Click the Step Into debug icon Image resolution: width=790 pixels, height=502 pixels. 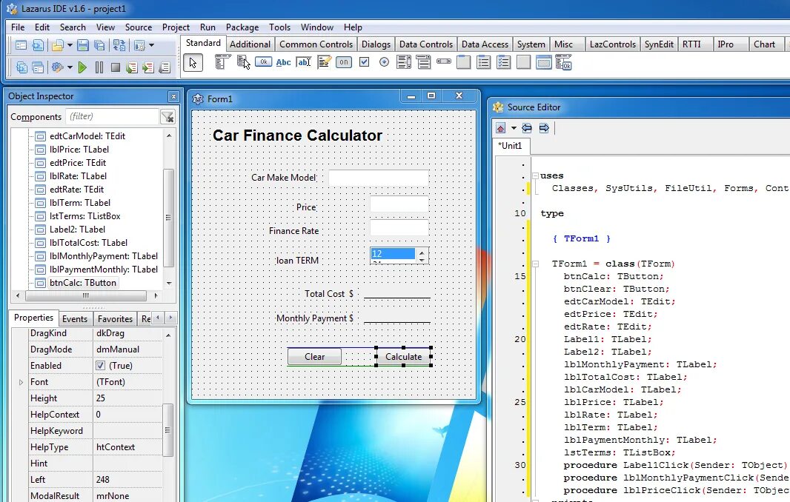[x=131, y=67]
